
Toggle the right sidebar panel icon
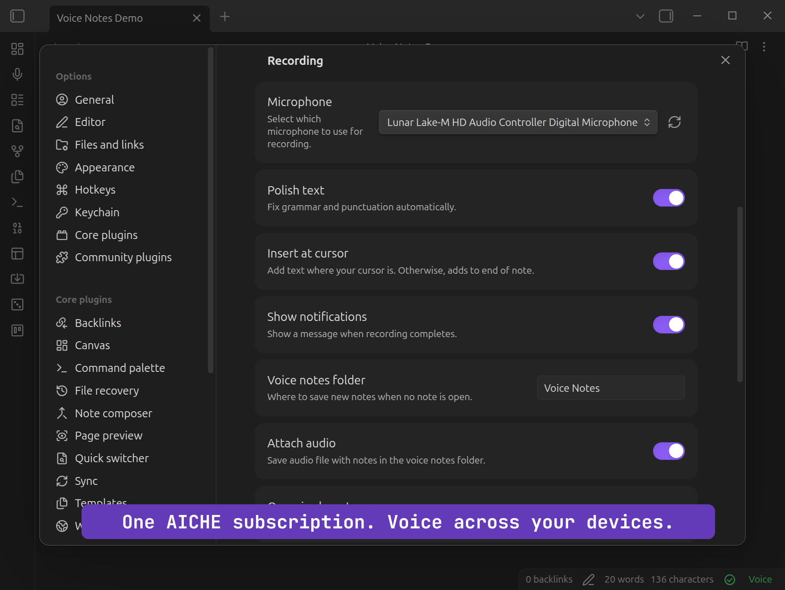point(666,16)
